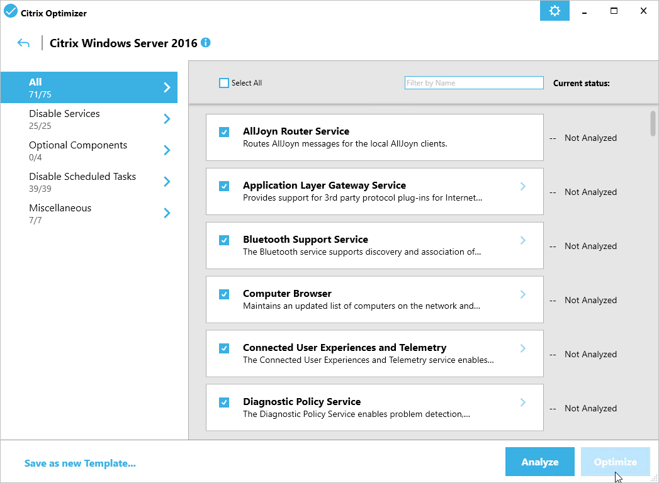Uncheck Diagnostic Policy Service
Screen dimensions: 659x483
[224, 402]
